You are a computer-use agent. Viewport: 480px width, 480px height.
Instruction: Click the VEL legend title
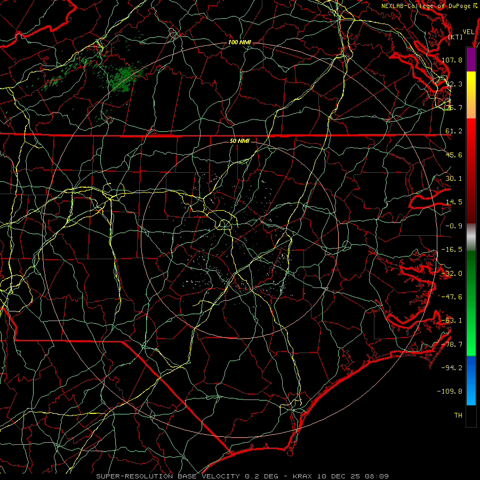pos(469,32)
